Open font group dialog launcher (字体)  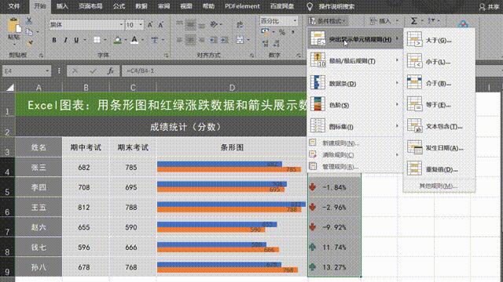(x=166, y=56)
